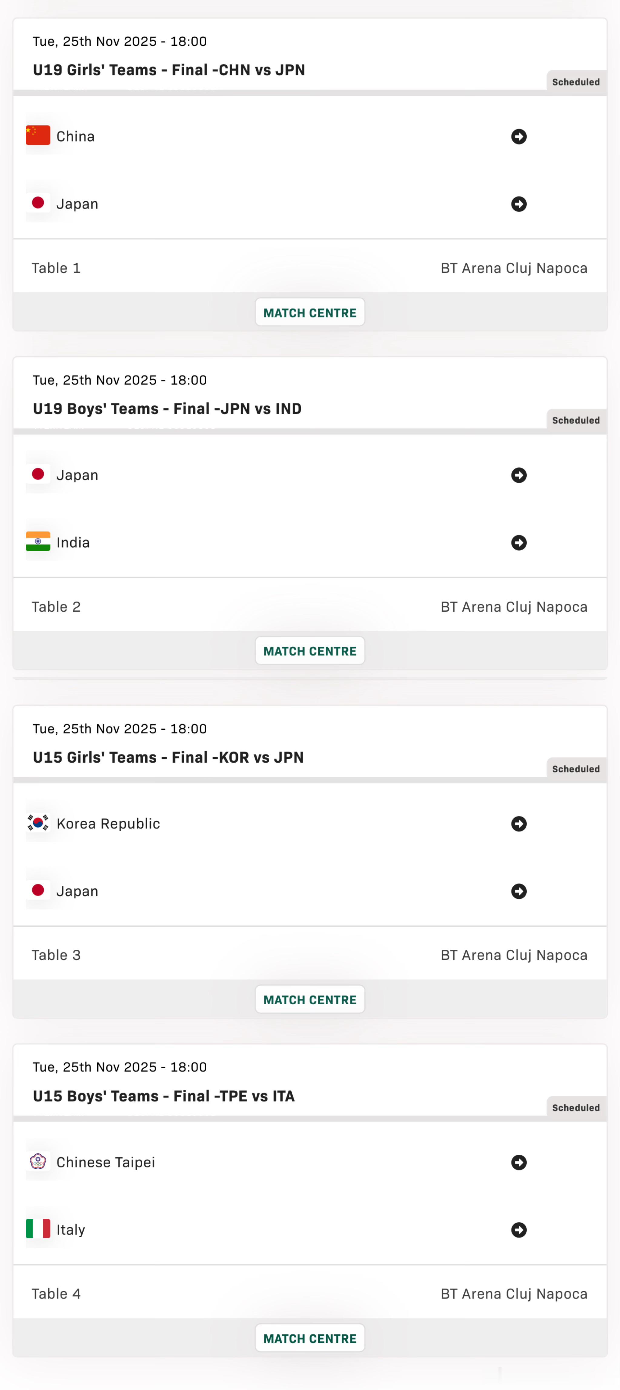Open Match Centre for KOR vs JPN final
This screenshot has height=1390, width=620.
[x=310, y=999]
